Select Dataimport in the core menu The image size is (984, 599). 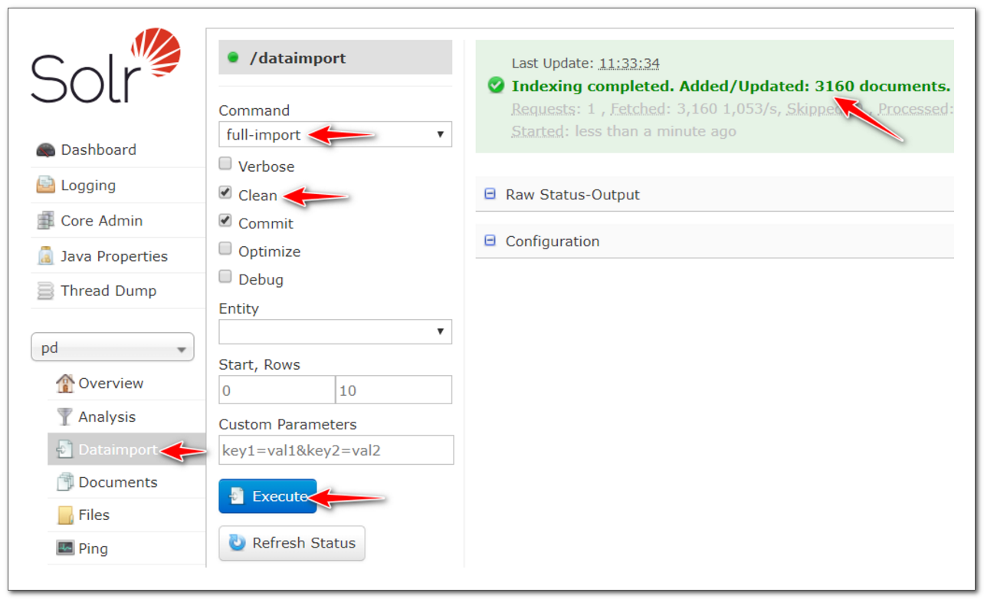tap(126, 449)
